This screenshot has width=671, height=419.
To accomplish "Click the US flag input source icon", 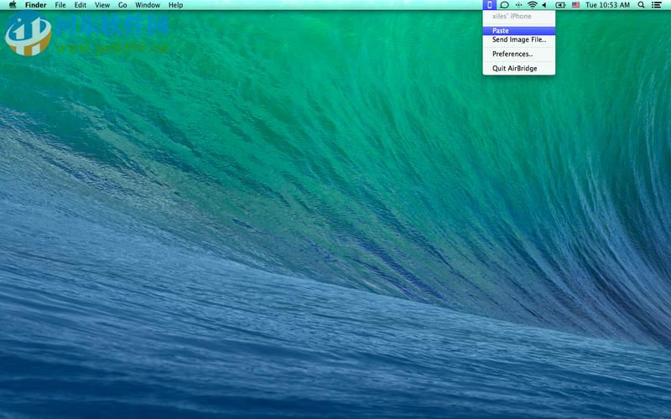I will 576,5.
